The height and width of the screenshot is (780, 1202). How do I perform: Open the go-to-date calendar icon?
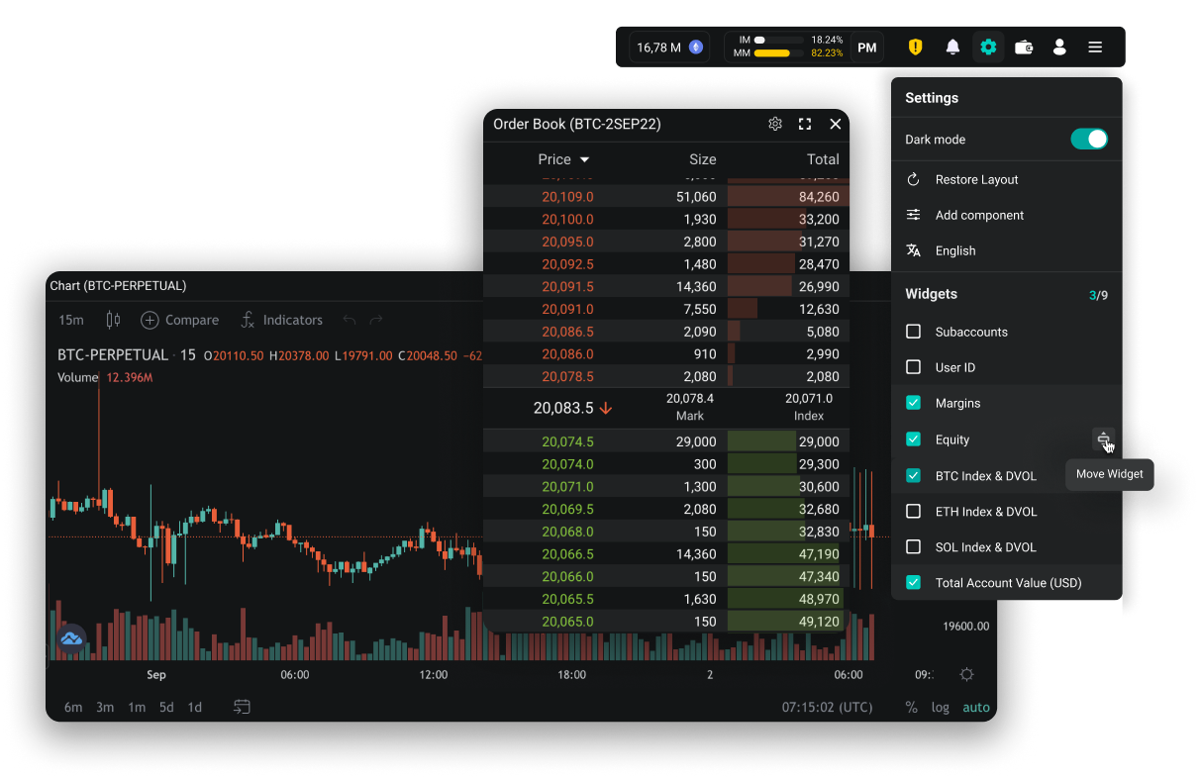point(242,707)
